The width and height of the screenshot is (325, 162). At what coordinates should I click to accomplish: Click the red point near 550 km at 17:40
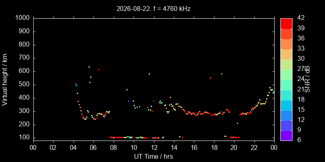210,78
